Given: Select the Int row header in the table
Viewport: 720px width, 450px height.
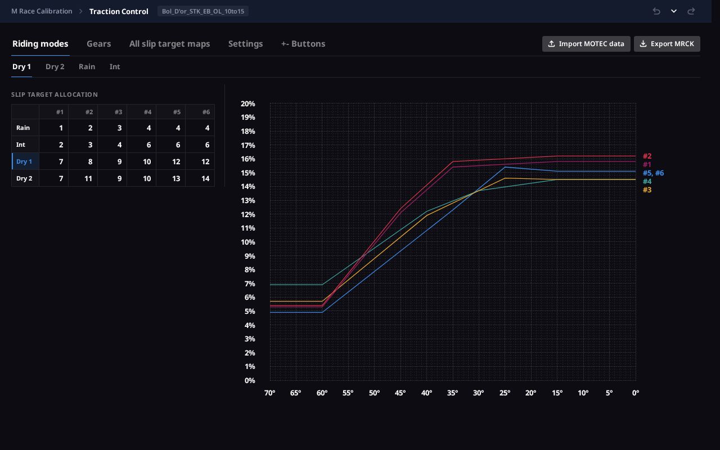Looking at the screenshot, I should point(25,145).
